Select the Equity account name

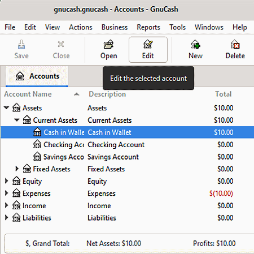tap(32, 182)
